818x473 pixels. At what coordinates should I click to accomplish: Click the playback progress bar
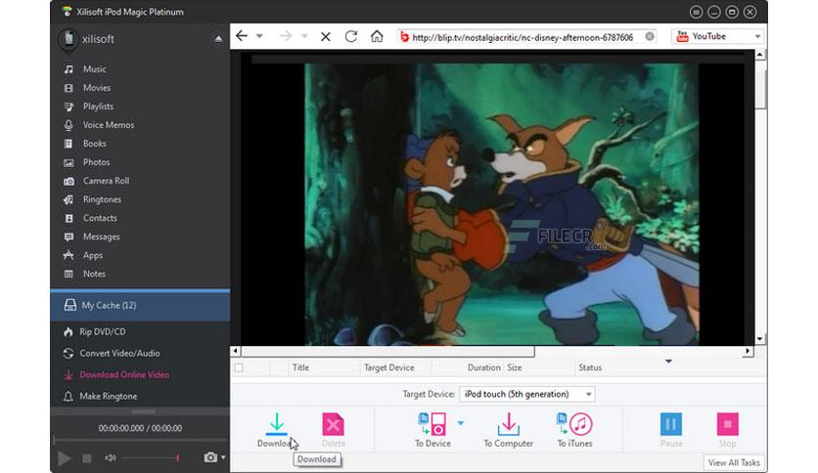[x=140, y=440]
